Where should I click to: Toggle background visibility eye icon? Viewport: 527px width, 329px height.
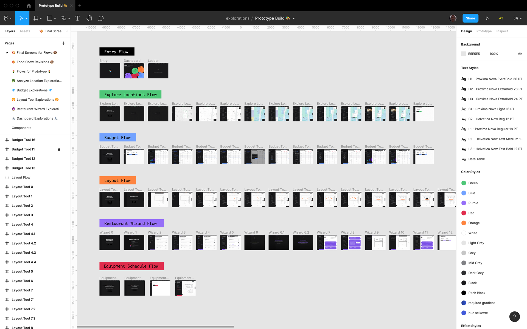(520, 54)
